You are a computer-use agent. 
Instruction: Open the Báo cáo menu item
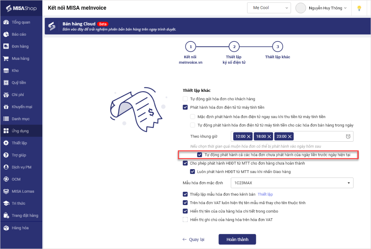click(x=21, y=34)
